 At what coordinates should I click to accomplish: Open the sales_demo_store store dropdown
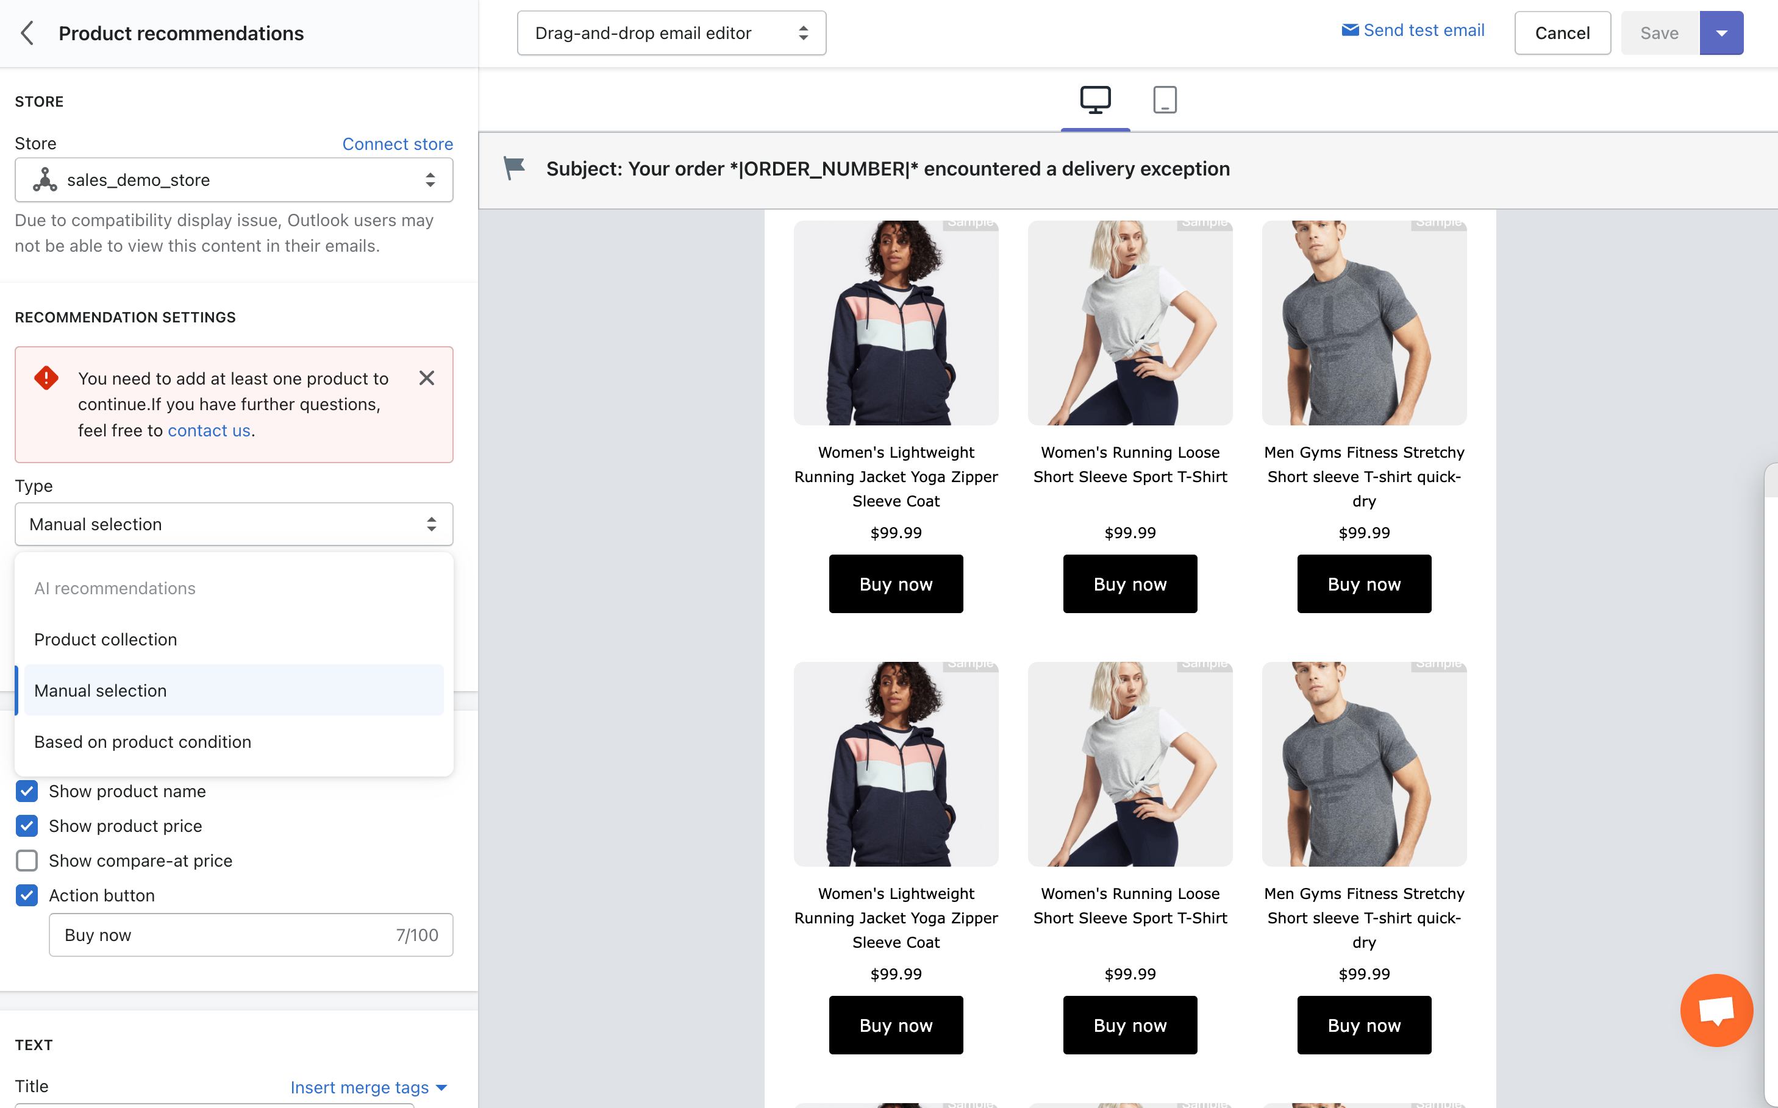pos(234,180)
